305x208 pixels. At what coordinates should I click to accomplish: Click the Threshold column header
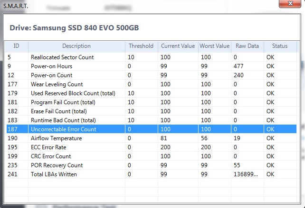click(141, 46)
